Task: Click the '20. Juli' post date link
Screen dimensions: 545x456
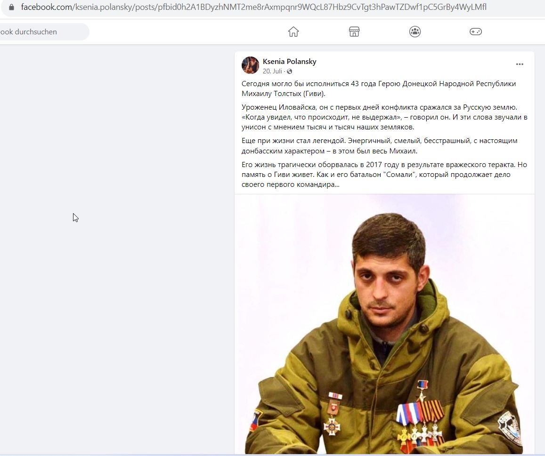Action: (x=272, y=71)
